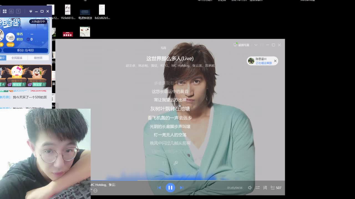Go back to the previous track
The image size is (355, 199).
159,188
